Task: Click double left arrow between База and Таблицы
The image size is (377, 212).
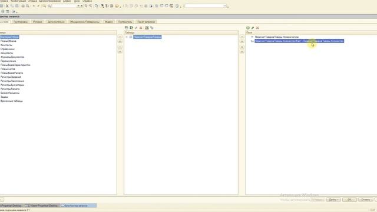Action: tap(120, 52)
